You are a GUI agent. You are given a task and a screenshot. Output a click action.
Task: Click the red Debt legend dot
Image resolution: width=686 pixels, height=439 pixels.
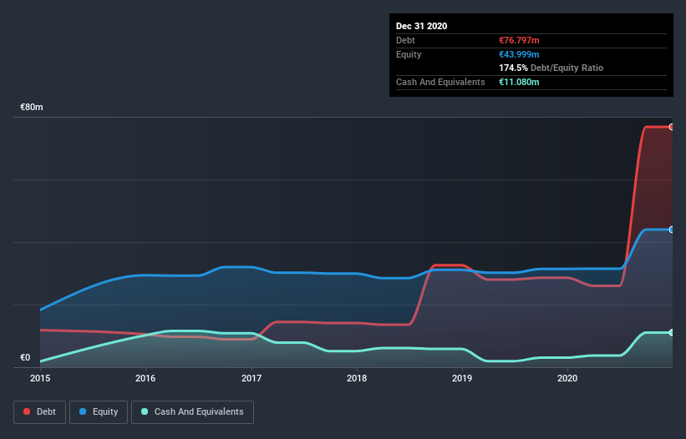click(x=27, y=411)
